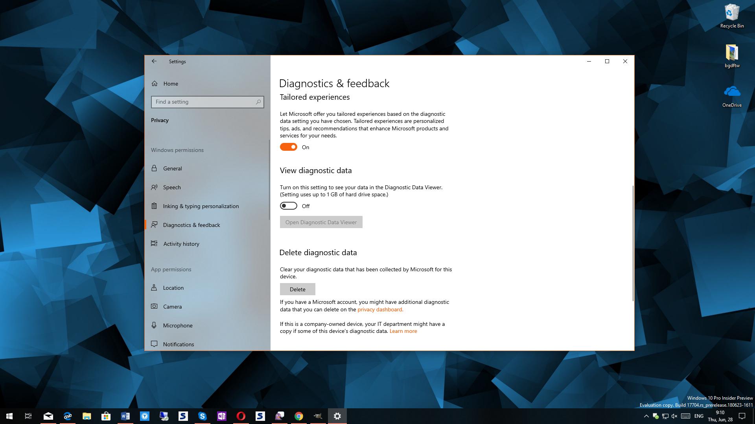
Task: Click the ENG language indicator
Action: (x=699, y=416)
